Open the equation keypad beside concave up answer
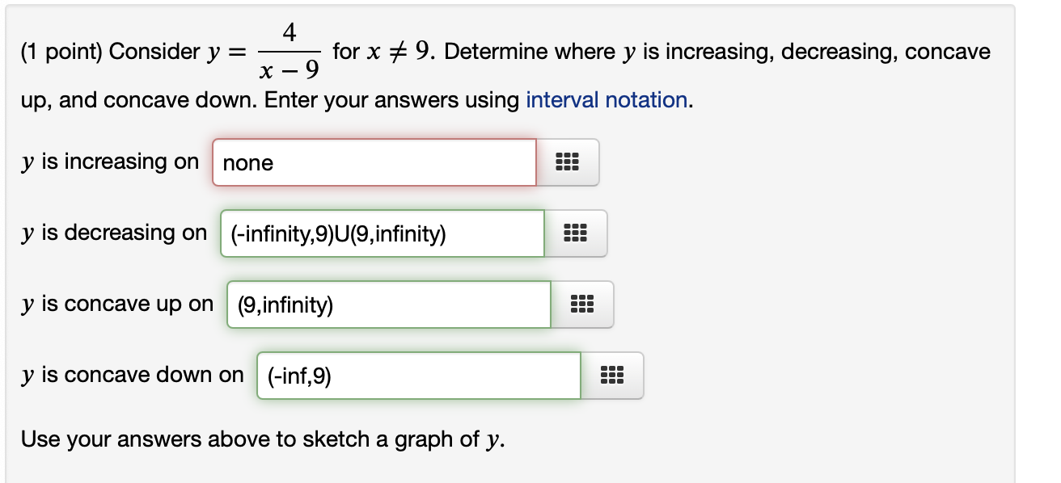Image resolution: width=1061 pixels, height=483 pixels. [582, 304]
